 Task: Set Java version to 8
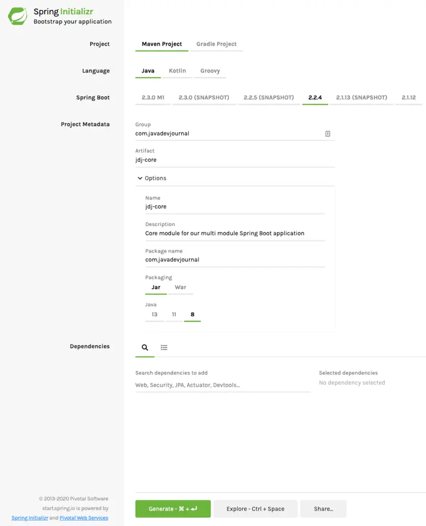point(192,315)
